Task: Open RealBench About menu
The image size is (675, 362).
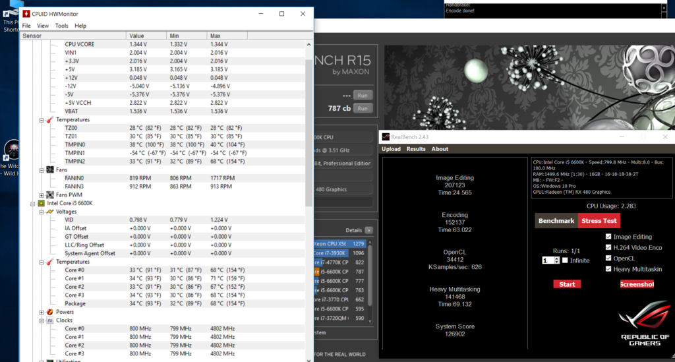Action: [440, 149]
